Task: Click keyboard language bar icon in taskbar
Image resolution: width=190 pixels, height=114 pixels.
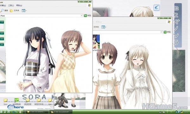Action: [160, 112]
